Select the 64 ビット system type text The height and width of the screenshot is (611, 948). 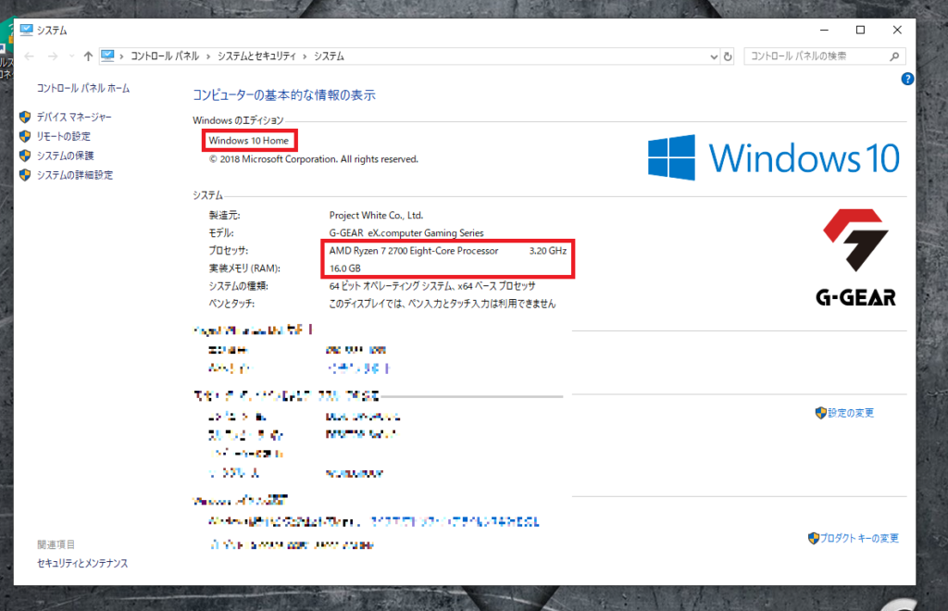coord(432,286)
